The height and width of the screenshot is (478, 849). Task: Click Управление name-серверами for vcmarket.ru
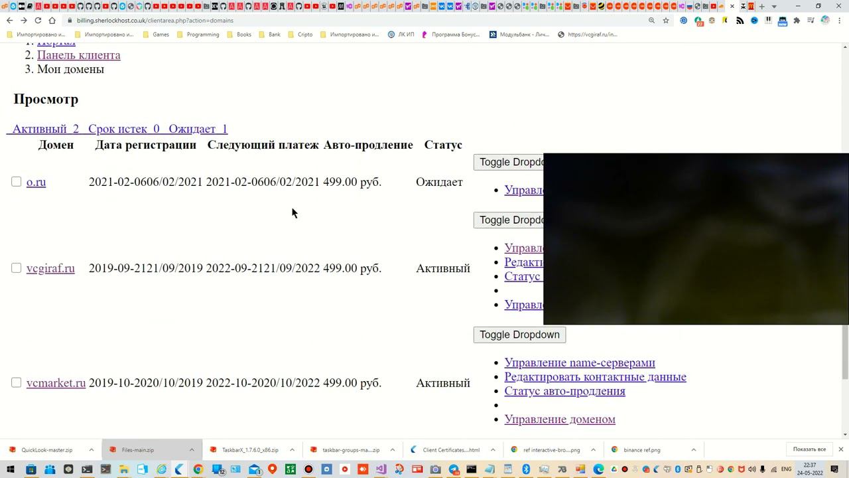coord(580,362)
